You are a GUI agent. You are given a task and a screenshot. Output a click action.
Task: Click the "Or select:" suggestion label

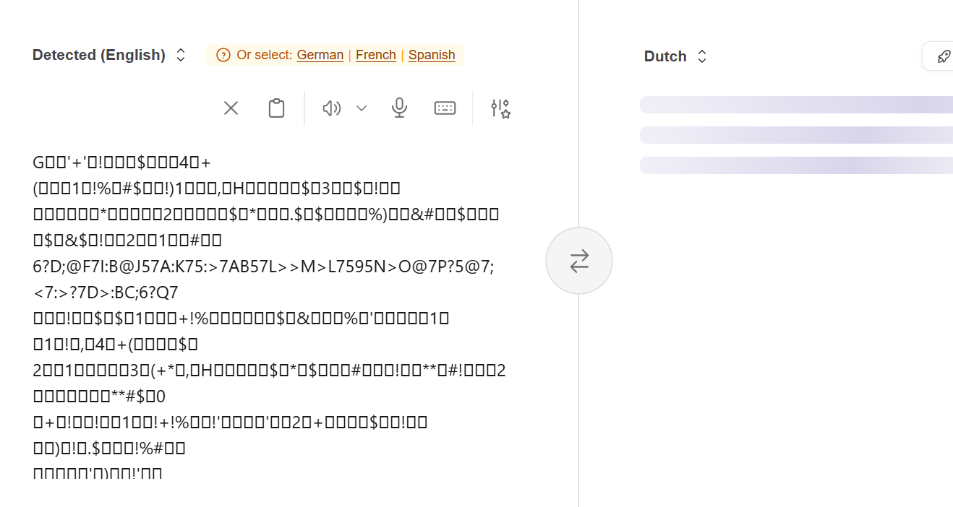pyautogui.click(x=265, y=55)
